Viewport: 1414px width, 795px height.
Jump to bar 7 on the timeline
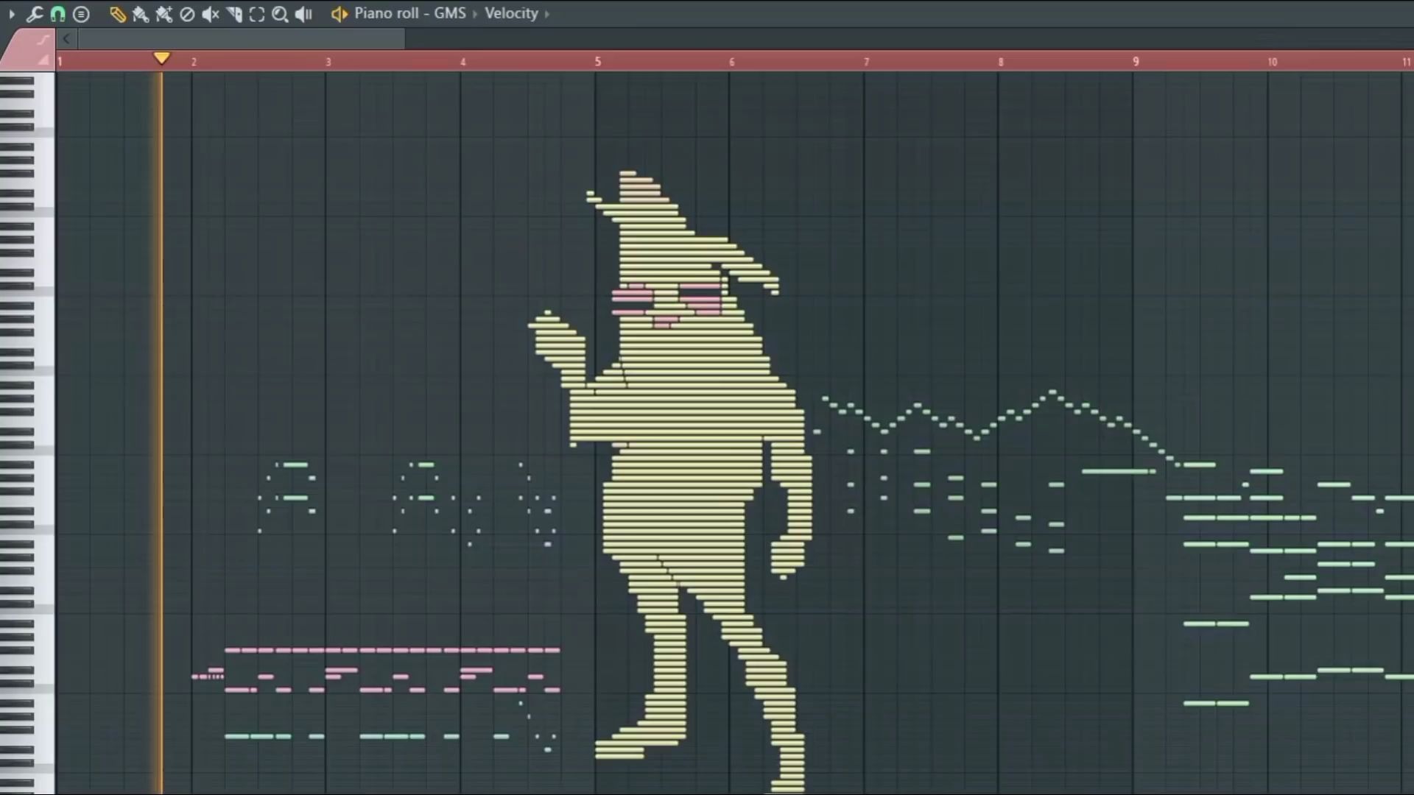(867, 62)
